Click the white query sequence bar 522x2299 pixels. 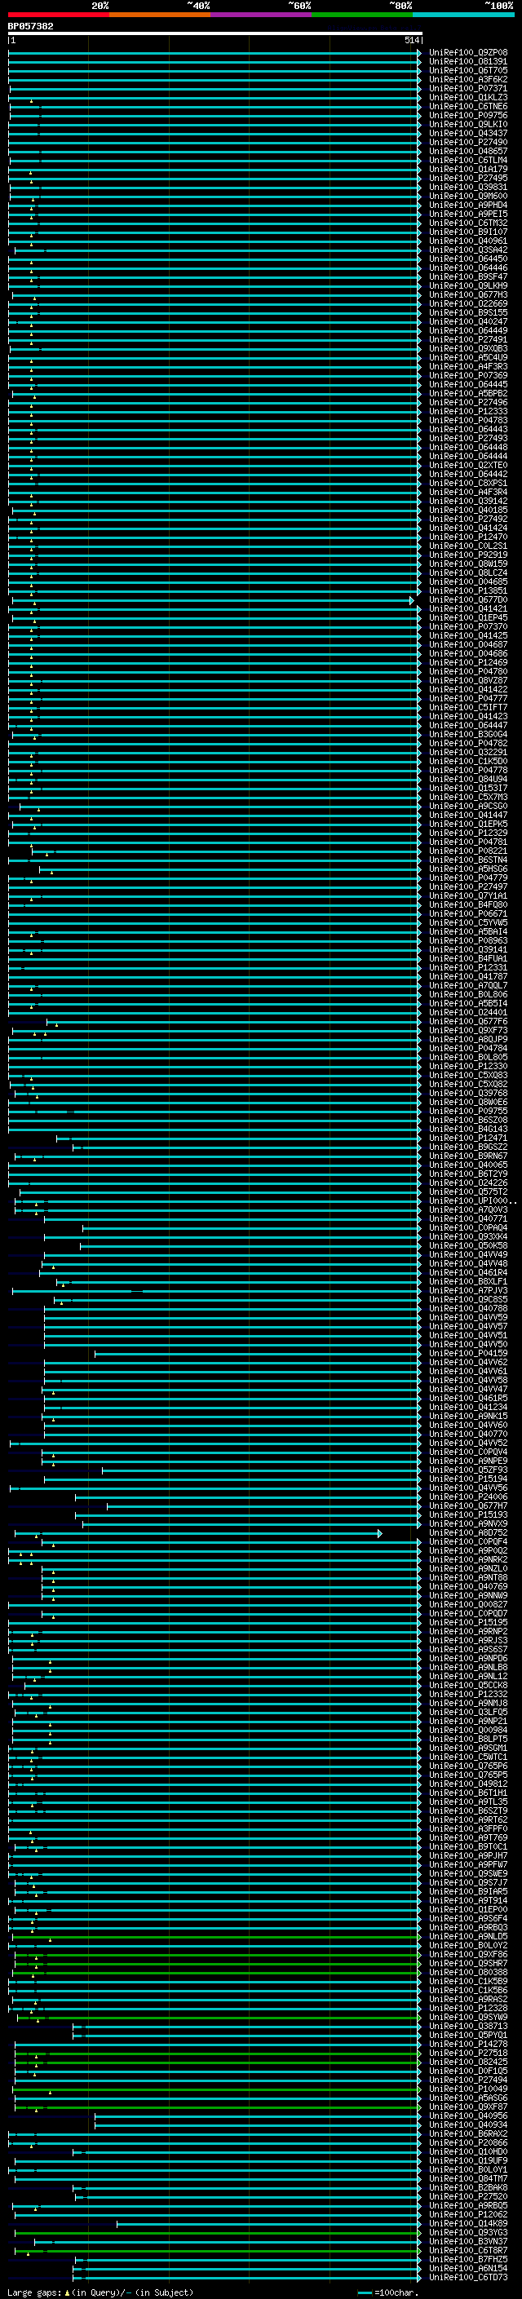pos(215,34)
